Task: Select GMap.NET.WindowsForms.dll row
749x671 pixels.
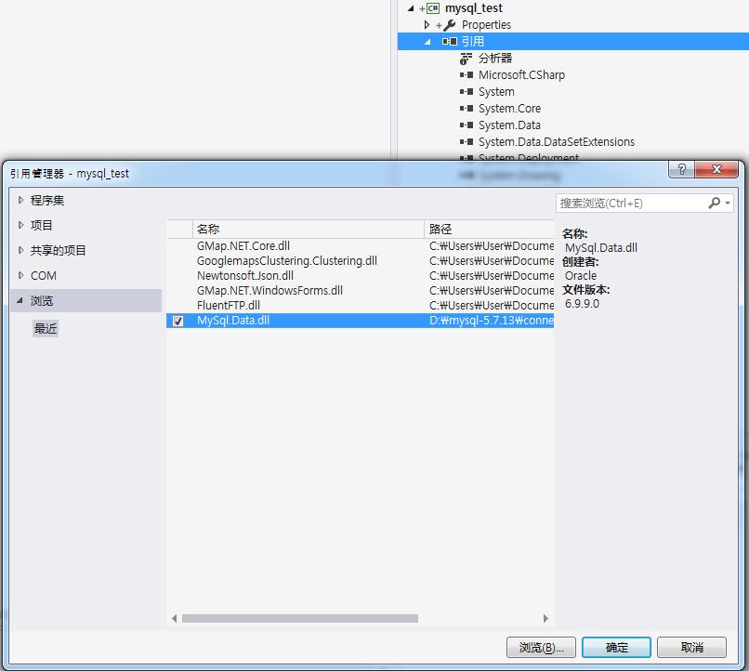Action: [x=361, y=290]
